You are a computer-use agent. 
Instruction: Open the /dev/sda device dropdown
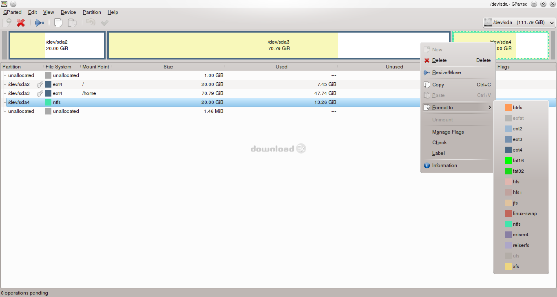[x=519, y=22]
